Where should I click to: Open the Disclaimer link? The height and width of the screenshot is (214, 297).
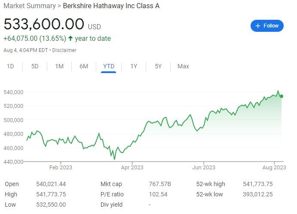(x=64, y=50)
